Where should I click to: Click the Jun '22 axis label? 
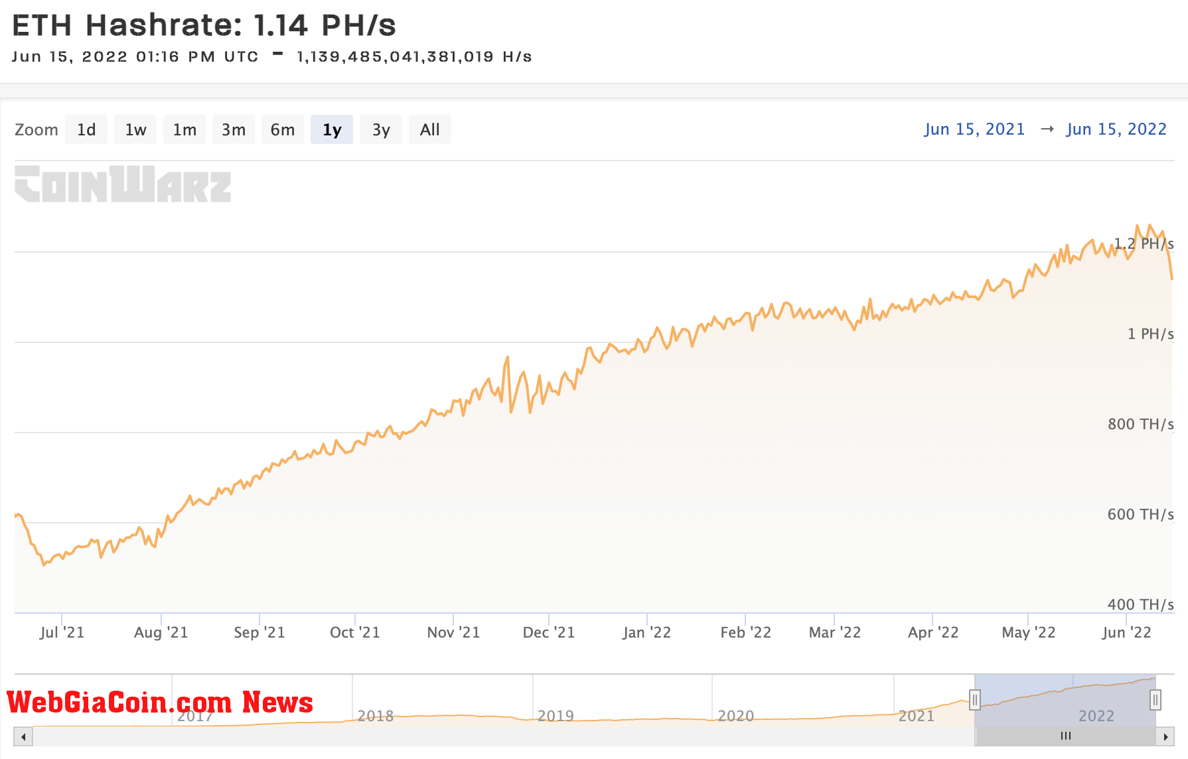pos(1127,632)
